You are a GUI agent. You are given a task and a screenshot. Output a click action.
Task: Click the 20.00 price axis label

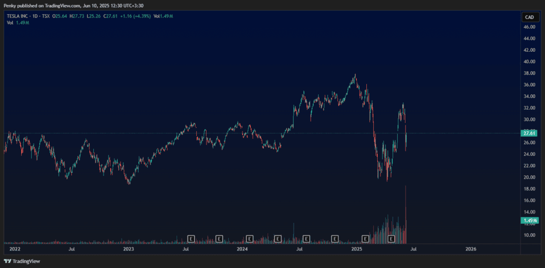(529, 177)
